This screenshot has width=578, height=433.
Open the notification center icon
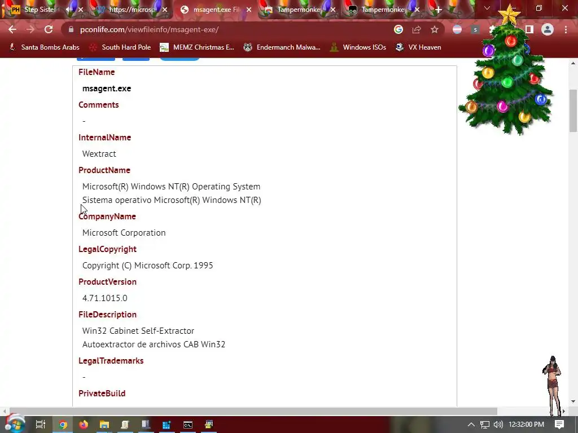pos(559,425)
